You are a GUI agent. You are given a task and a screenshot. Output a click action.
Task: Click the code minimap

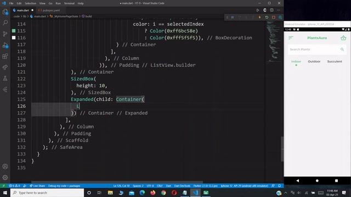click(x=273, y=42)
